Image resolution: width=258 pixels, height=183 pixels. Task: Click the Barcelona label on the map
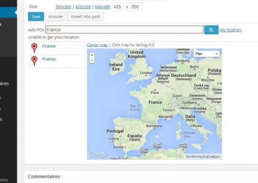click(154, 126)
